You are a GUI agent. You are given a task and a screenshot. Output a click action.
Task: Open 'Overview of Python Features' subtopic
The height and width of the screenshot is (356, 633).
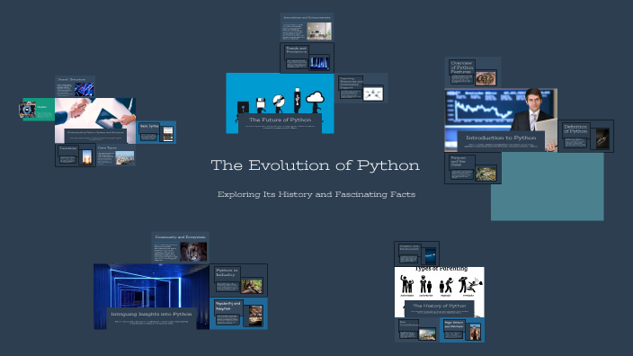pos(473,73)
